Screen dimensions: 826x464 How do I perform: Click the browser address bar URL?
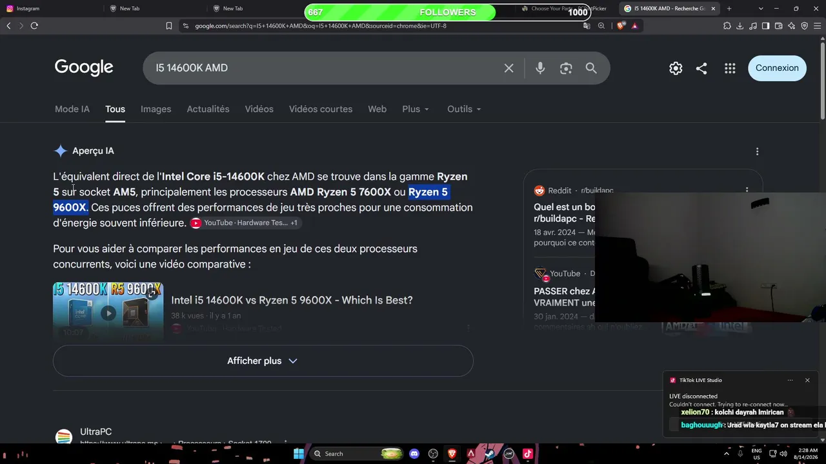[321, 26]
